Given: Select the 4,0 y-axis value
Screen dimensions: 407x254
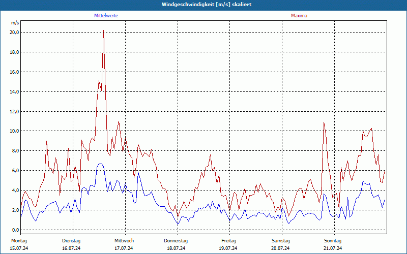Looking at the screenshot, I should point(15,190).
